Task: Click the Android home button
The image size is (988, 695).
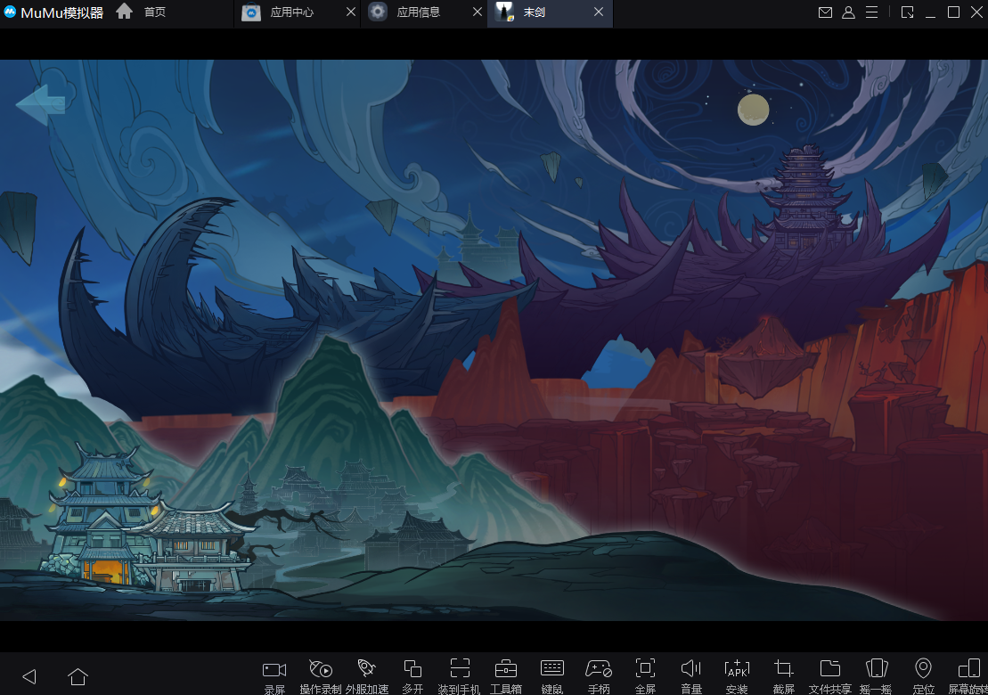Action: click(x=78, y=676)
